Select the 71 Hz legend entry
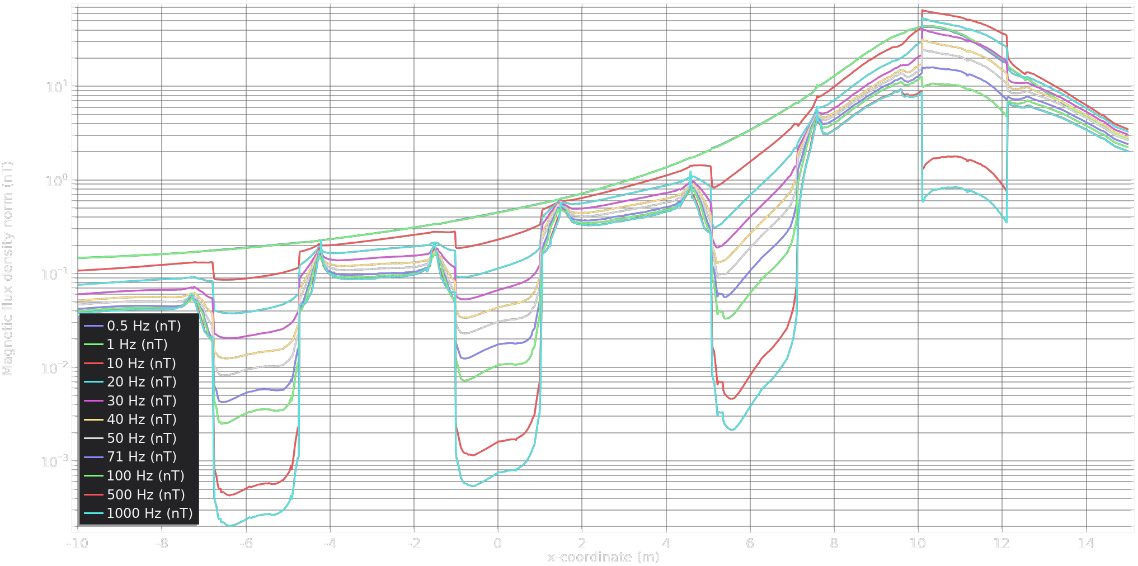 tap(141, 457)
